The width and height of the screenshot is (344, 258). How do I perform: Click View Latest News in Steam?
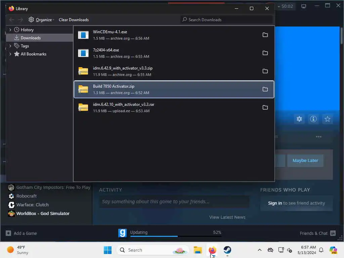pos(227,217)
